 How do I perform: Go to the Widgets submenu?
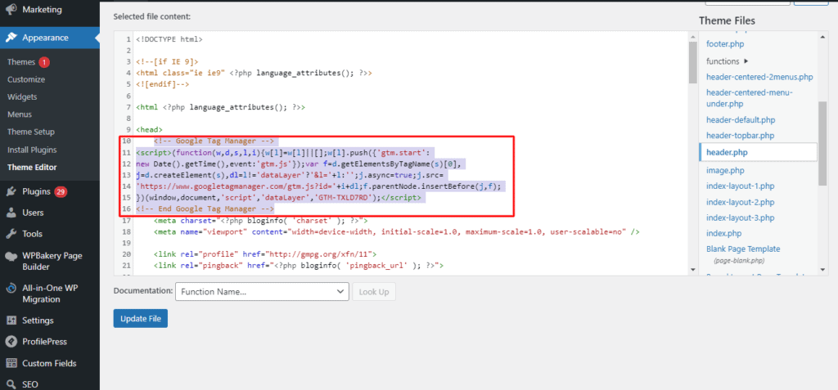click(22, 96)
